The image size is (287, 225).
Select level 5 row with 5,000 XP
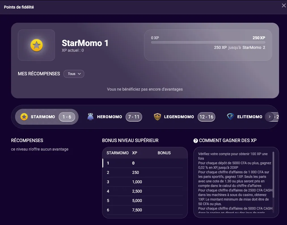point(145,201)
